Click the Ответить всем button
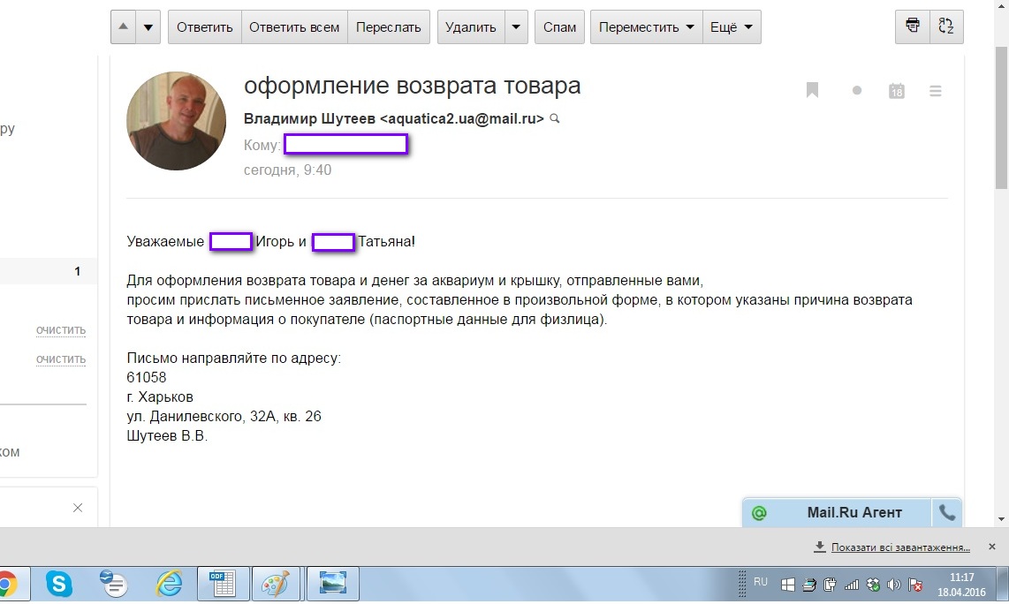This screenshot has width=1009, height=604. pos(294,26)
